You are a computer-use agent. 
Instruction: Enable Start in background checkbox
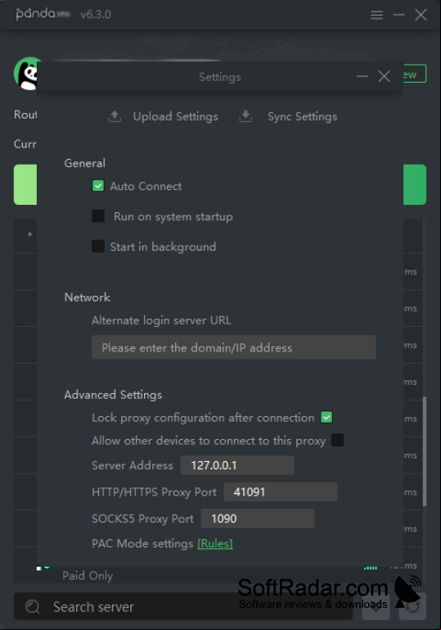(98, 246)
